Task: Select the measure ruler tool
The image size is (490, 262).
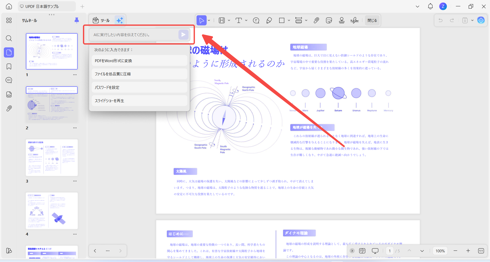Action: pyautogui.click(x=299, y=20)
